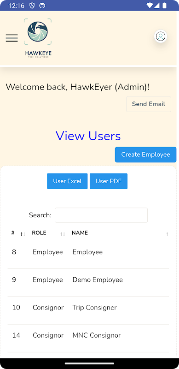Tap the View Users heading
This screenshot has height=369, width=179.
point(88,136)
